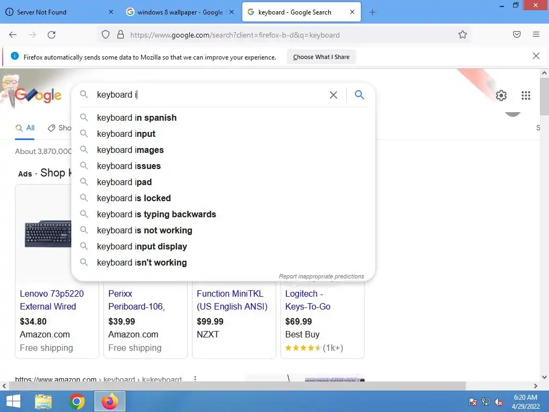Choose suggestion keyboard in spanish
Viewport: 549px width, 412px height.
click(x=223, y=117)
